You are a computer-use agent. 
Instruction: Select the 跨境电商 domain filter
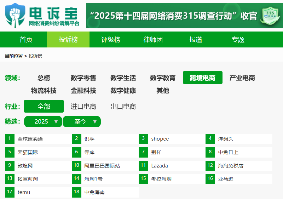[x=202, y=78]
